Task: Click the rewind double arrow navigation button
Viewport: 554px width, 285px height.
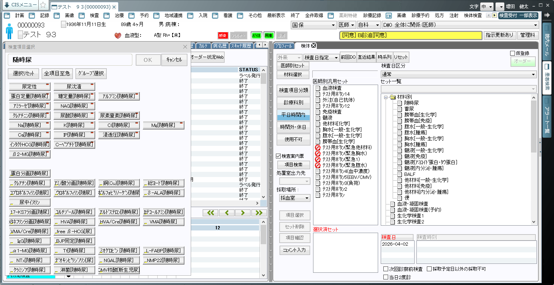Action: pos(210,213)
